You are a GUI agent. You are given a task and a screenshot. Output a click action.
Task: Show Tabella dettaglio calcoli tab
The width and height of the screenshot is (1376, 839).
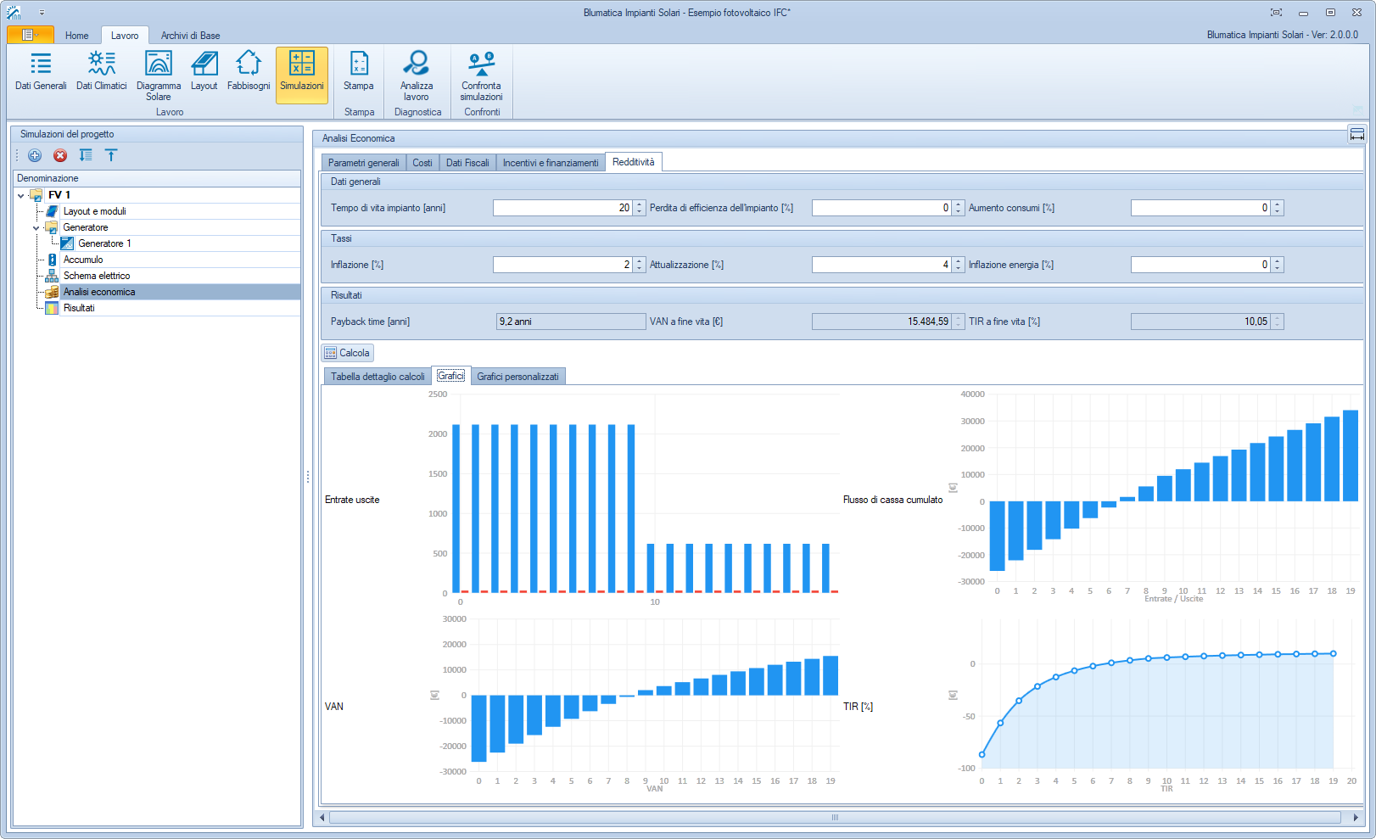(378, 377)
